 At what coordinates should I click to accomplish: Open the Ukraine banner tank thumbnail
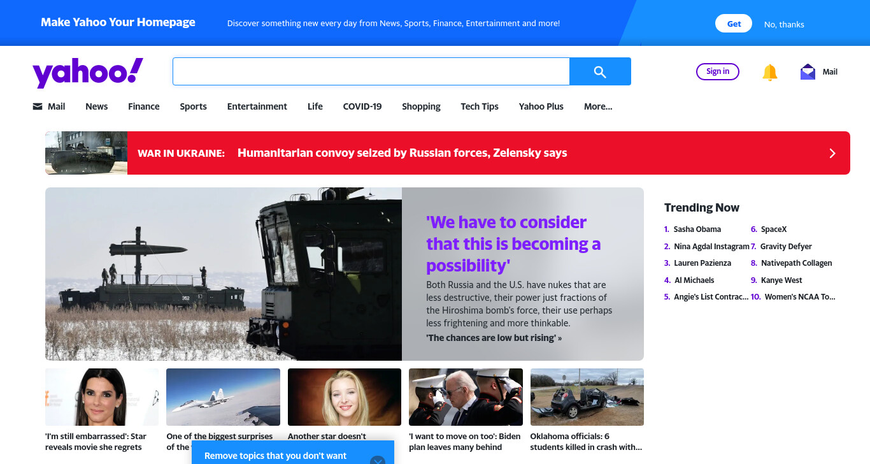[x=86, y=153]
